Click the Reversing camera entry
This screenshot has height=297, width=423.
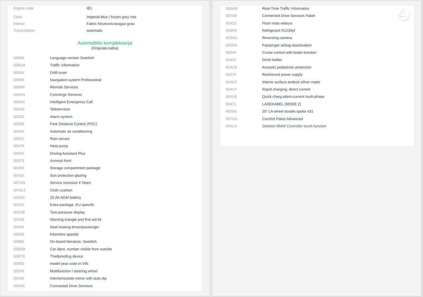pos(277,38)
